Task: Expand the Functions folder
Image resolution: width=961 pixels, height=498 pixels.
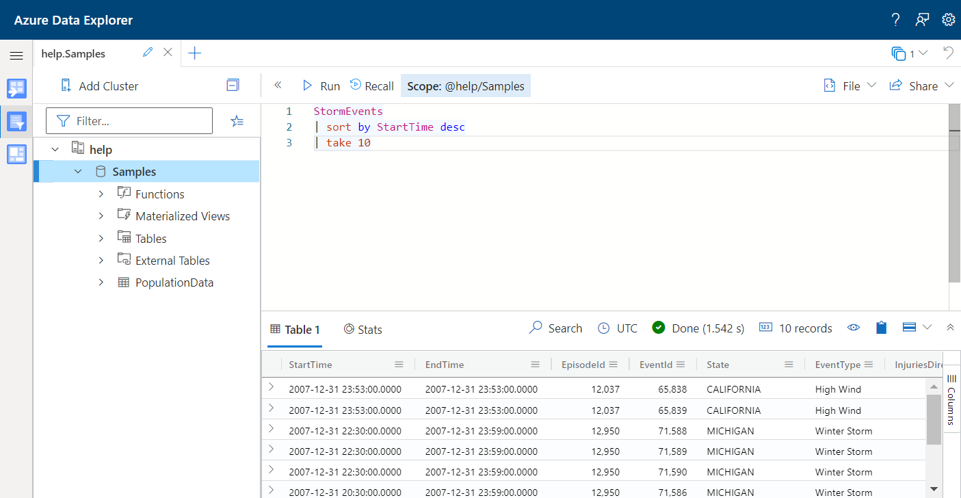Action: coord(101,194)
